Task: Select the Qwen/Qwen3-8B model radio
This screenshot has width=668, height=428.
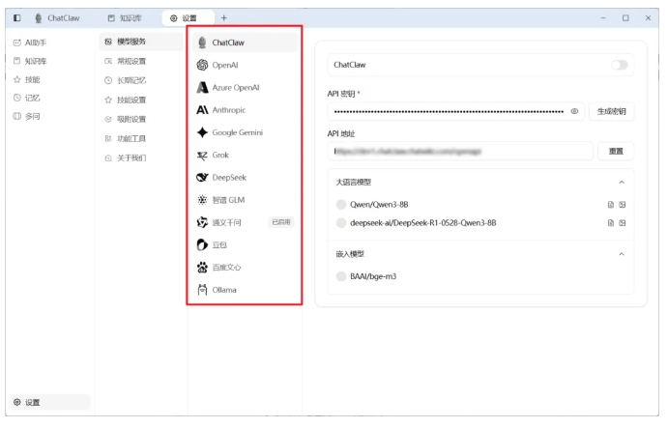Action: [x=341, y=205]
